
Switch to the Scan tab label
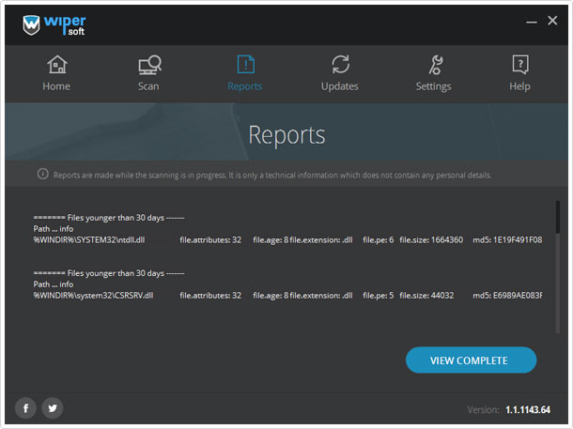tap(148, 86)
